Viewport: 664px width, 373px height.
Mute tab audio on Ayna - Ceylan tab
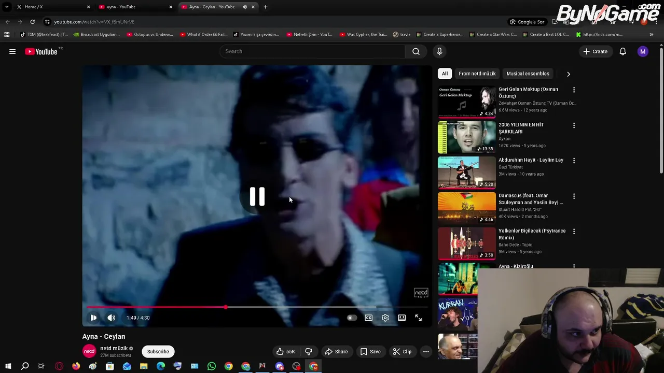[x=244, y=7]
